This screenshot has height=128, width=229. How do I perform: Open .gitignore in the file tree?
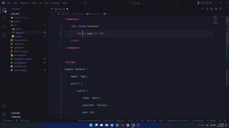point(19,48)
